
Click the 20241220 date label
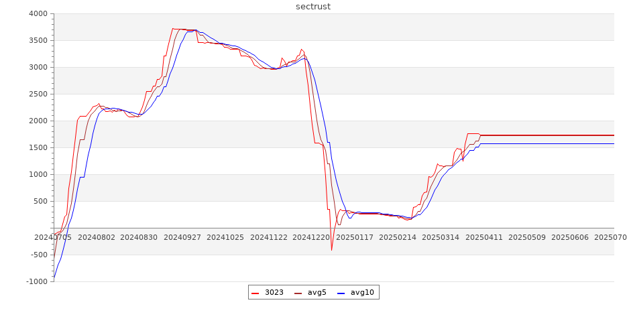(x=312, y=237)
